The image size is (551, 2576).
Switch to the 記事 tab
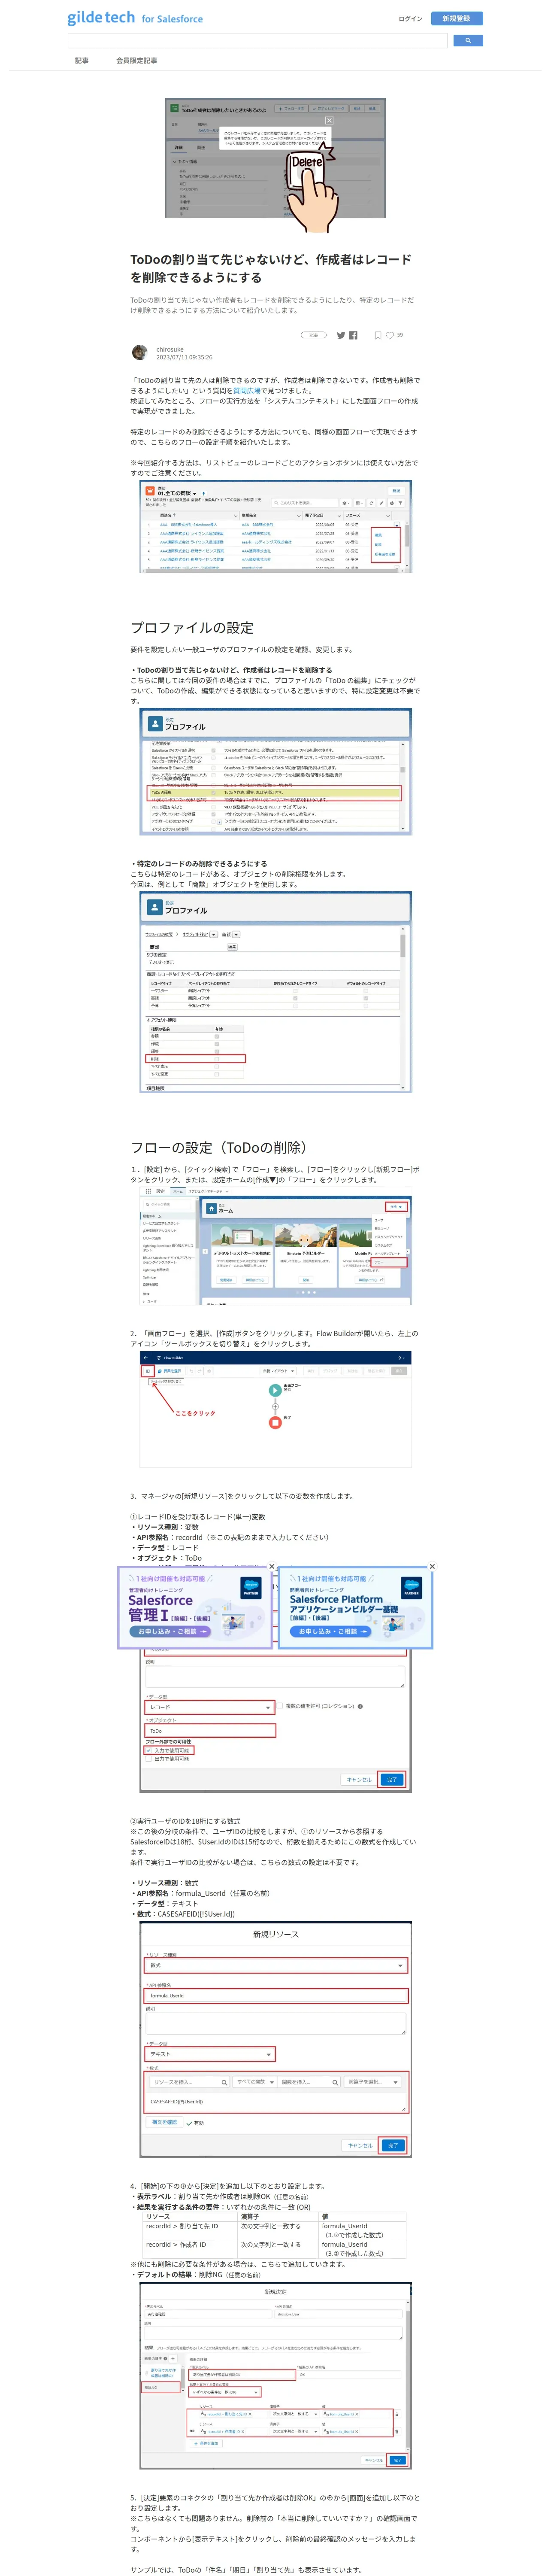(x=82, y=61)
